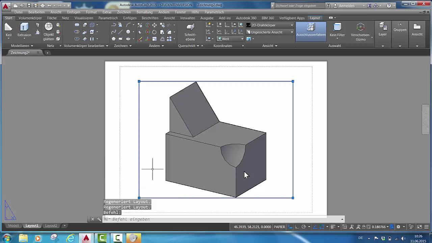Viewport: 432px width, 243px height.
Task: Click the Schnittebene section plane tool
Action: pos(190,28)
